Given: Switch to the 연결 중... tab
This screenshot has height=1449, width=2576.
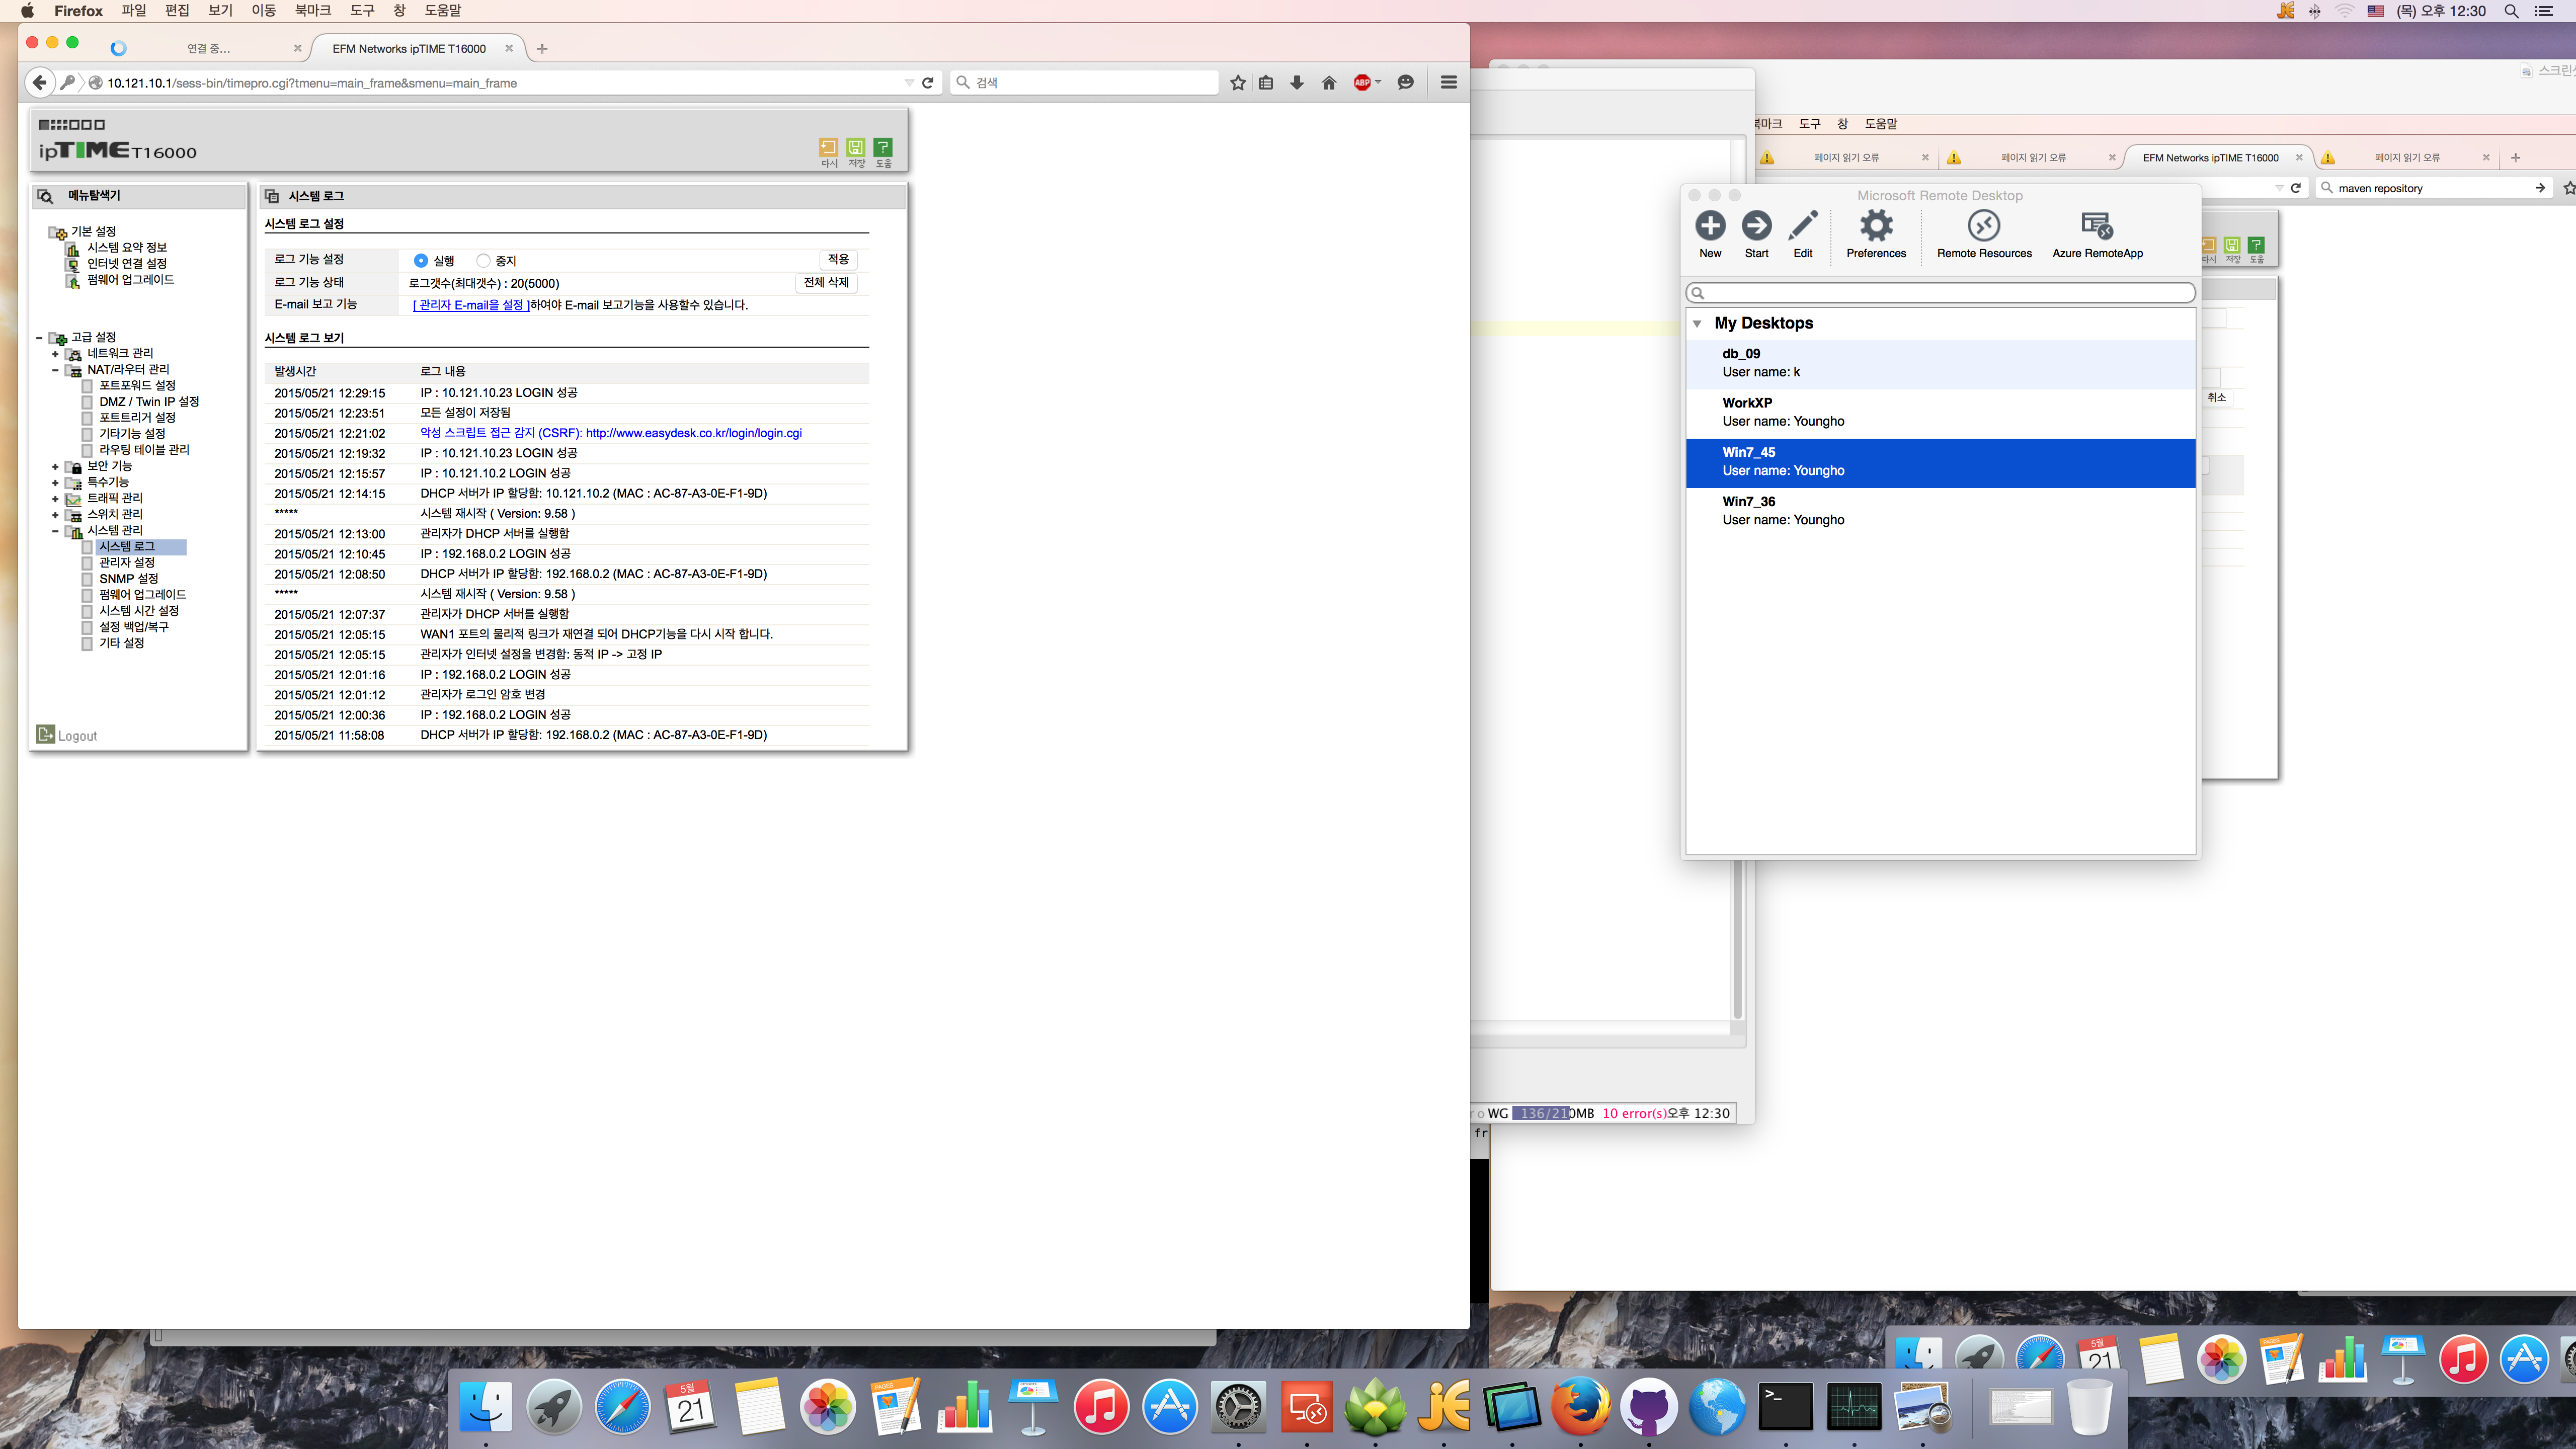Looking at the screenshot, I should click(209, 48).
